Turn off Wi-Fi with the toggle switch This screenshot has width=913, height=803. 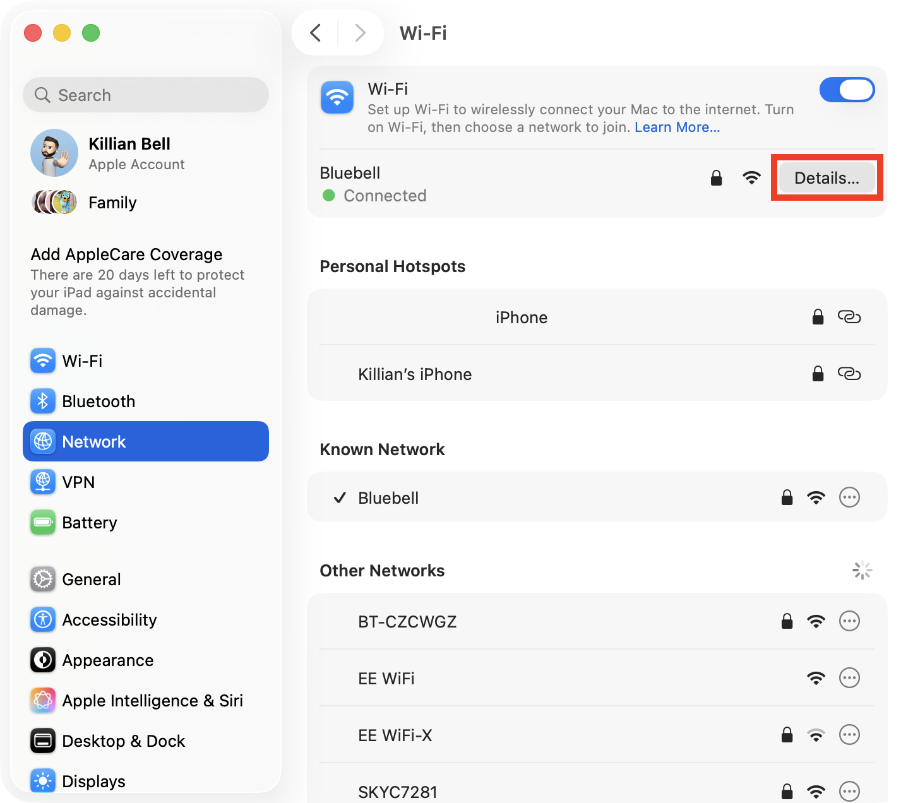tap(847, 90)
